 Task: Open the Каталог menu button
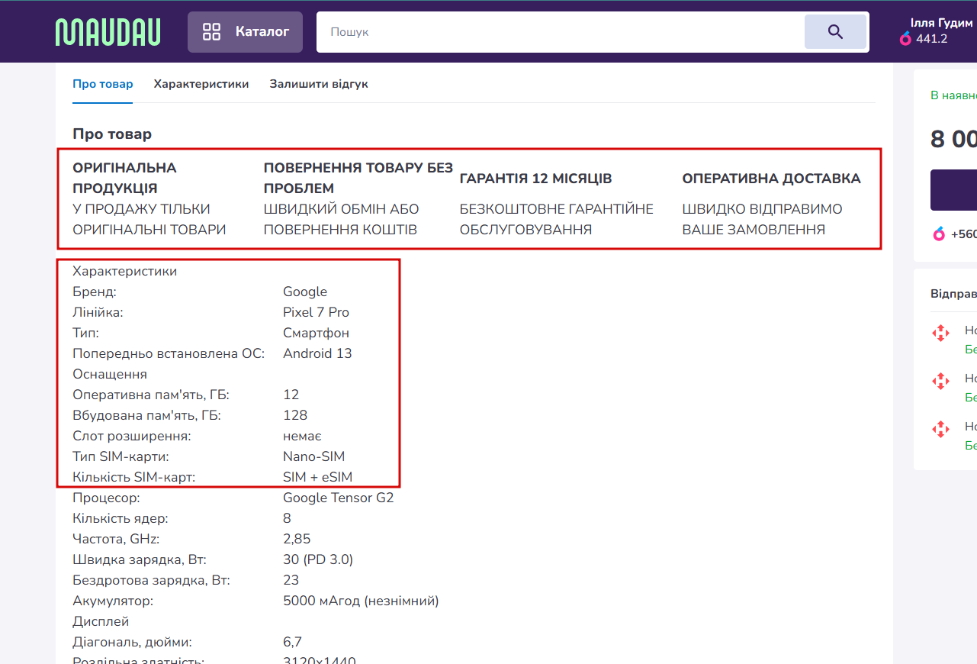pos(245,32)
